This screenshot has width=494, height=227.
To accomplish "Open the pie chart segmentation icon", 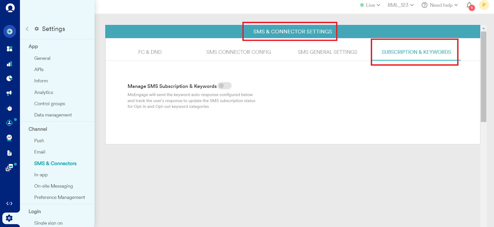I will (x=10, y=78).
